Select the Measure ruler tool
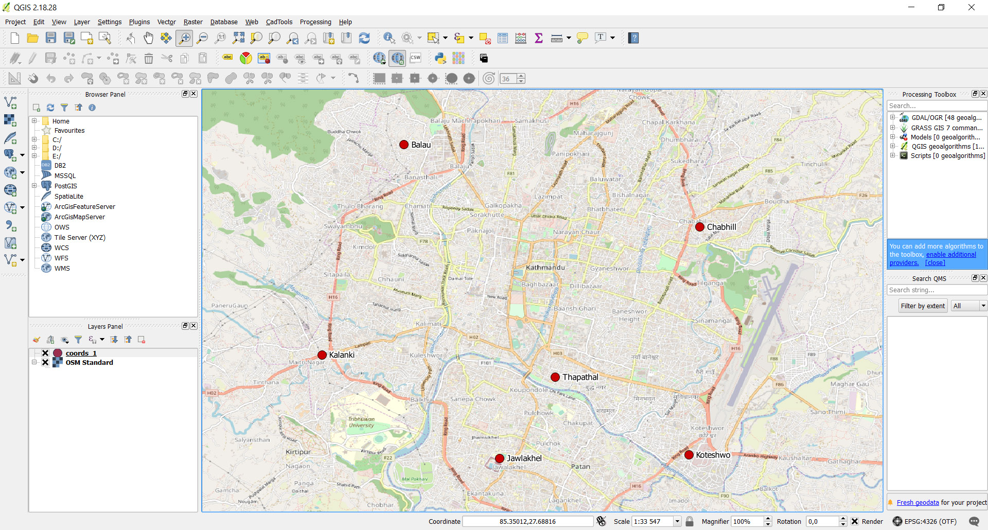The image size is (988, 530). pos(557,38)
